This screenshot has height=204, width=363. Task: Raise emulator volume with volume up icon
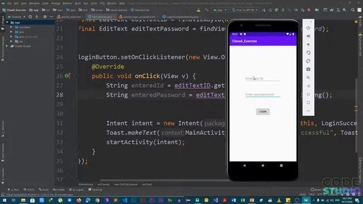308,36
